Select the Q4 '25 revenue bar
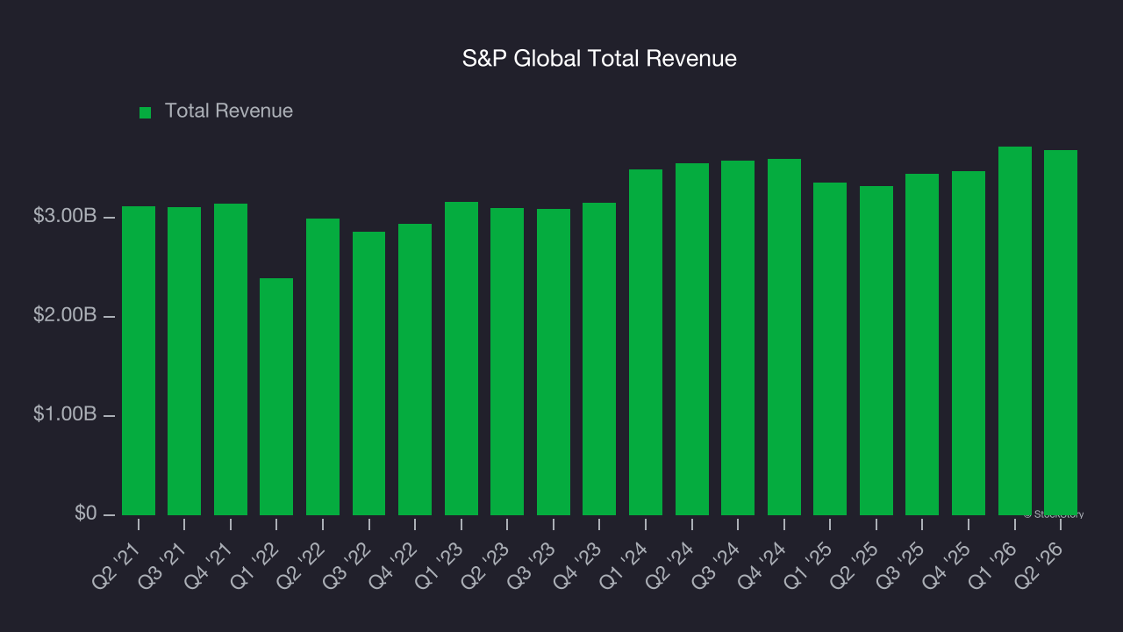The width and height of the screenshot is (1123, 632). tap(969, 343)
